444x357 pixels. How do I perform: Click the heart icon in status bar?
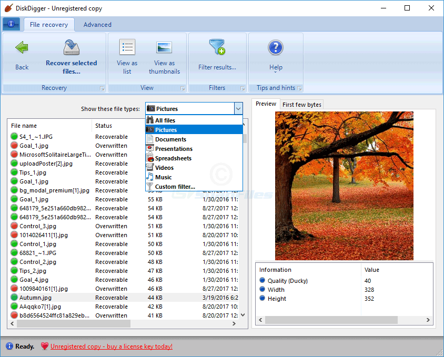(x=45, y=346)
